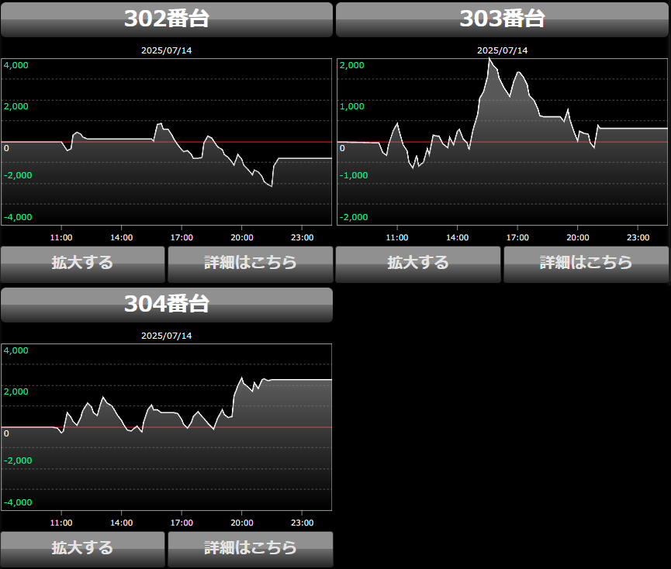671x569 pixels.
Task: Click the 2025/07/14 date above 304 graph
Action: click(x=167, y=336)
